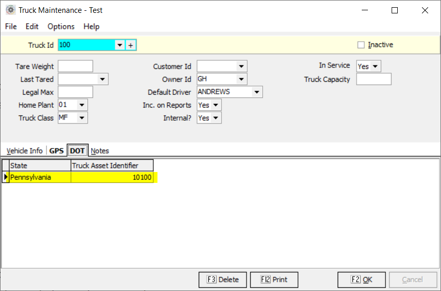Click the Tare Weight input field
The width and height of the screenshot is (441, 291).
point(75,66)
